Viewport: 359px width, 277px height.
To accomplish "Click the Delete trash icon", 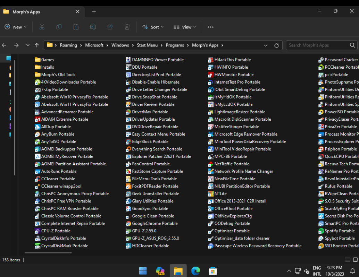I will 127,27.
